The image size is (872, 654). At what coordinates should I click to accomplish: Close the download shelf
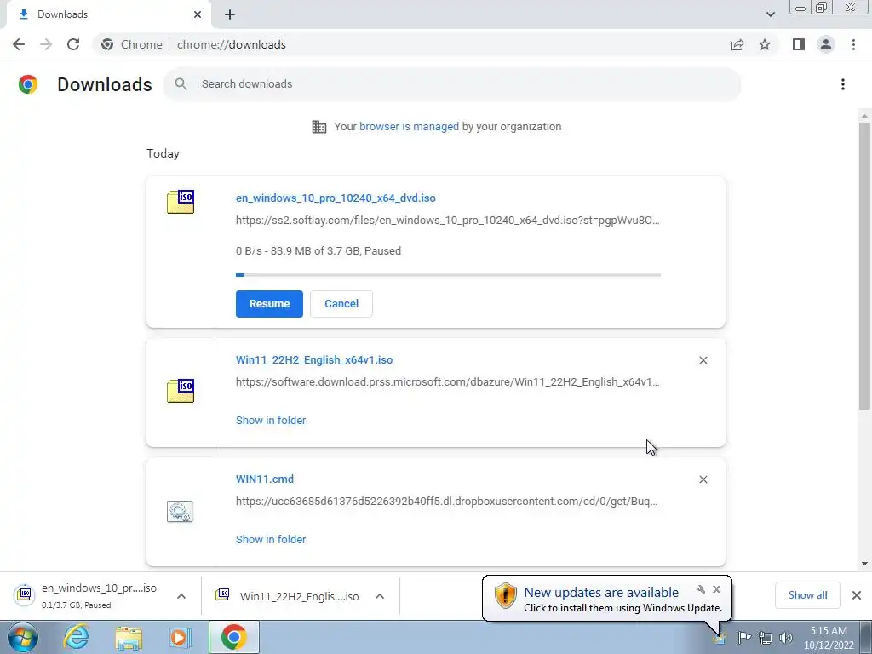pyautogui.click(x=857, y=595)
